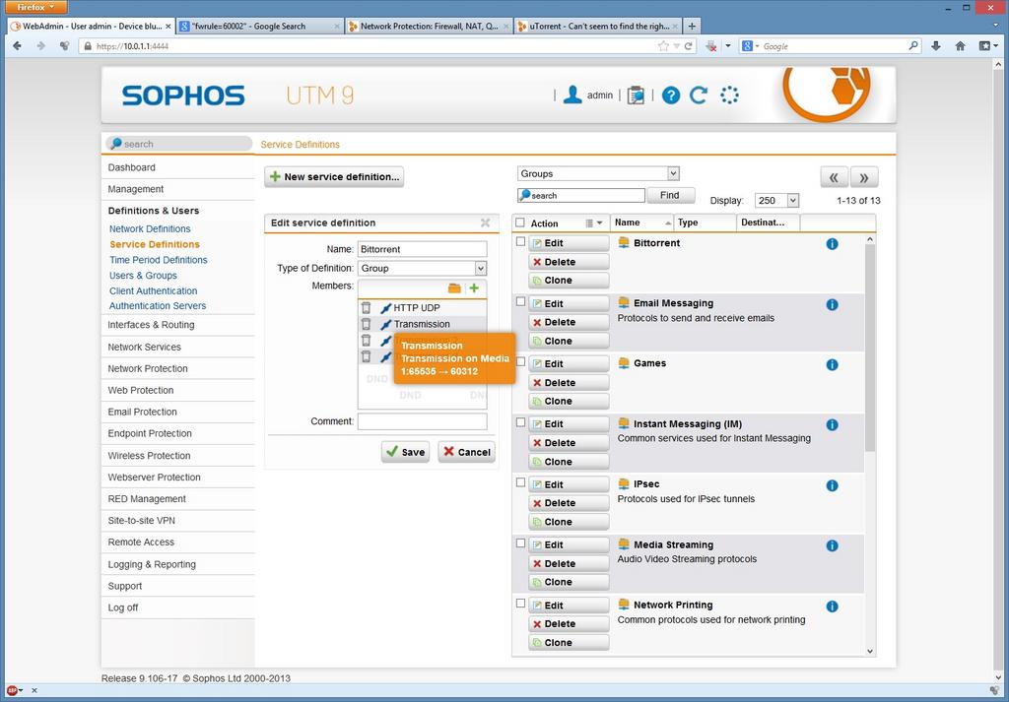Viewport: 1009px width, 702px height.
Task: Add a member with the green plus
Action: click(474, 288)
